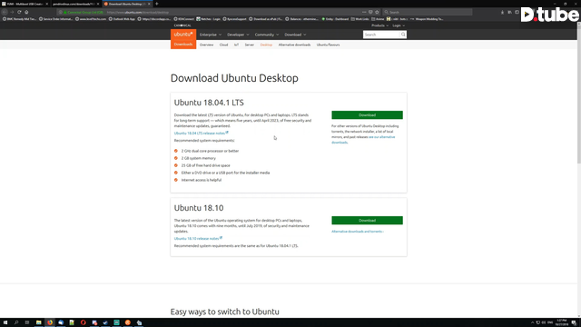Open the Work Links bookmark folder

click(x=359, y=19)
